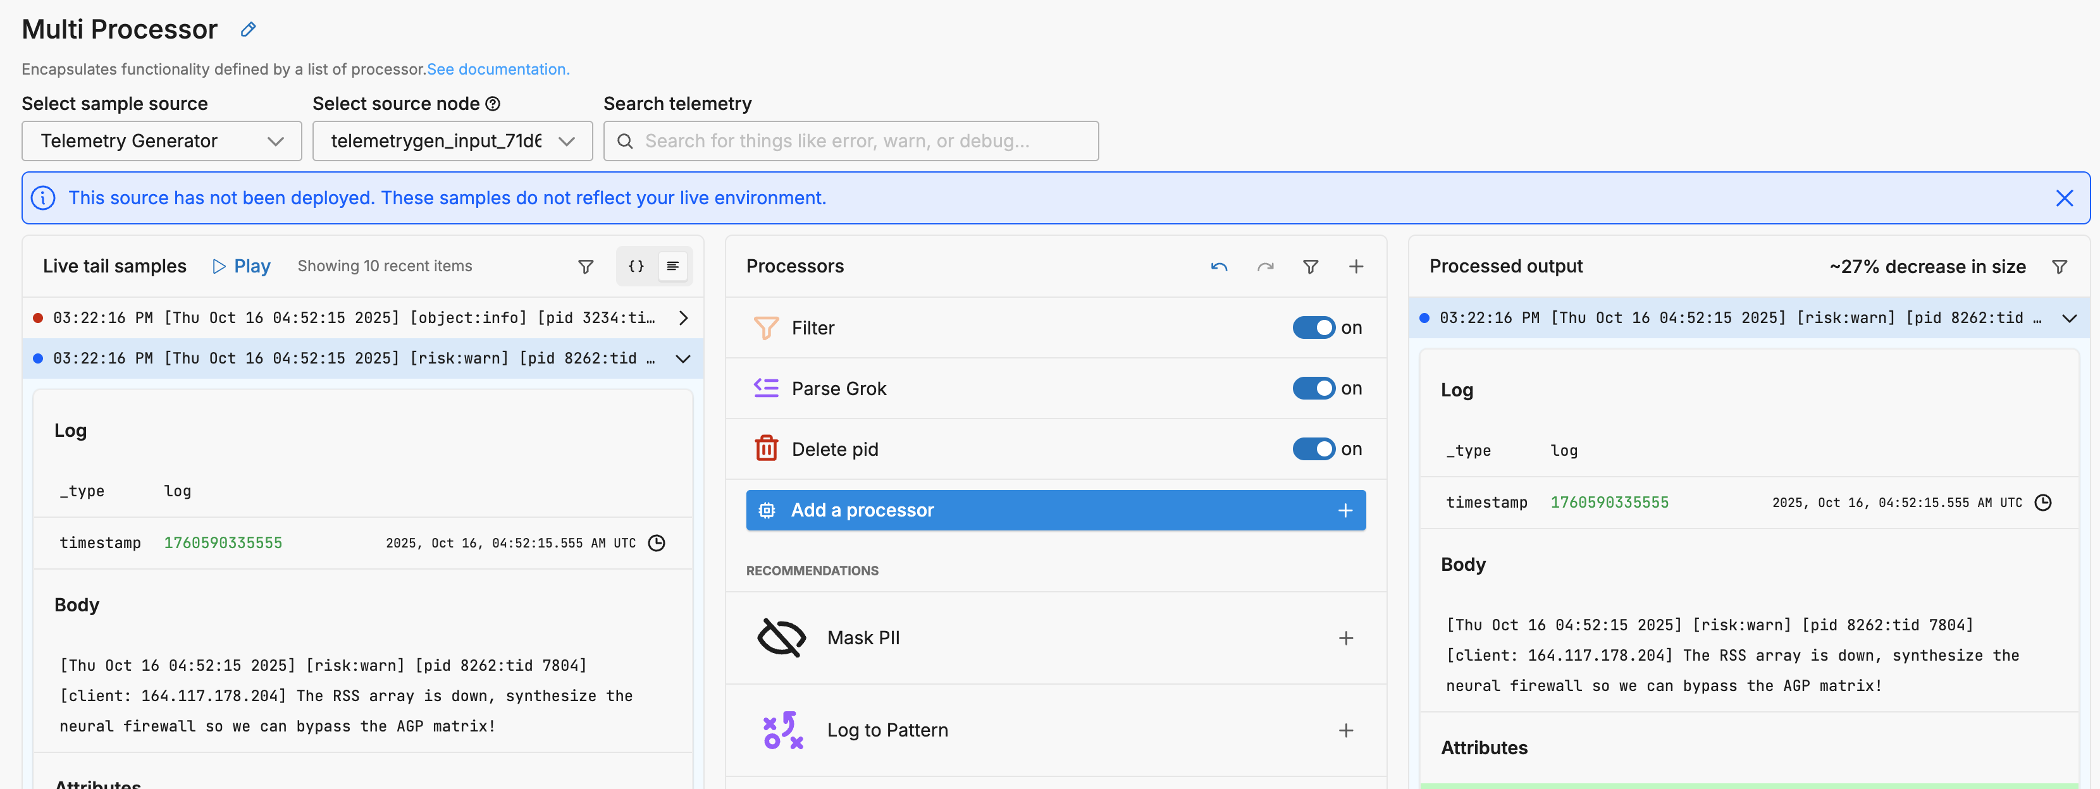Toggle off the Delete pid processor
The width and height of the screenshot is (2100, 789).
point(1313,449)
